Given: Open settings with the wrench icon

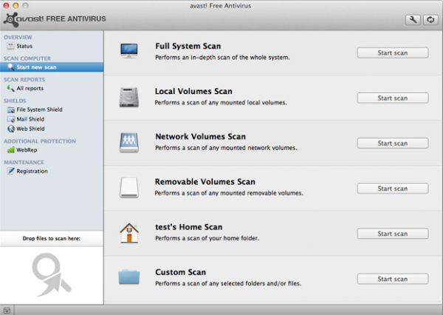Looking at the screenshot, I should [413, 20].
